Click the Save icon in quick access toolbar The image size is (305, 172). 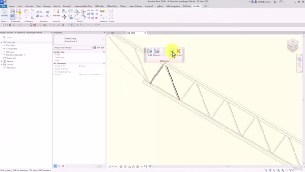pos(10,25)
